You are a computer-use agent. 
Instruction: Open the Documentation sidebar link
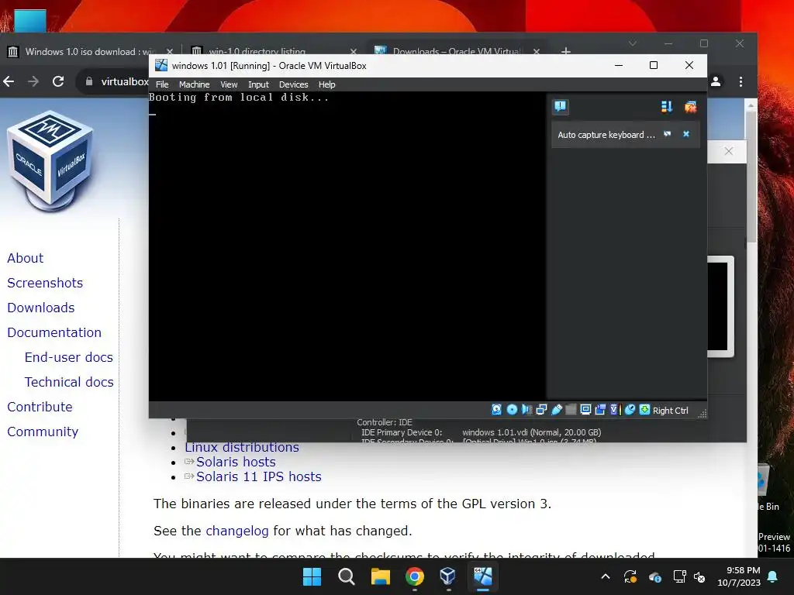pyautogui.click(x=54, y=332)
